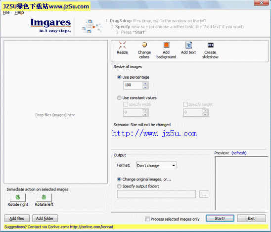
Task: Increase the width spinner value
Action: click(x=145, y=111)
